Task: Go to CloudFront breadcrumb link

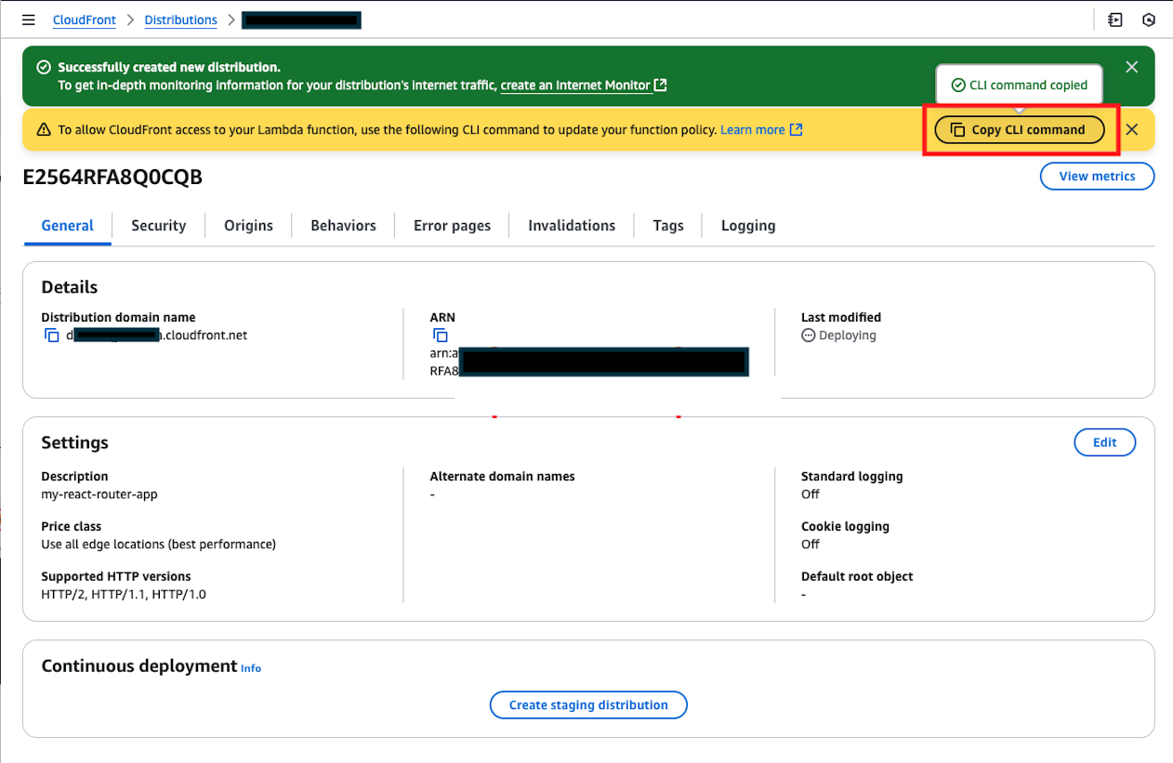Action: click(x=84, y=20)
